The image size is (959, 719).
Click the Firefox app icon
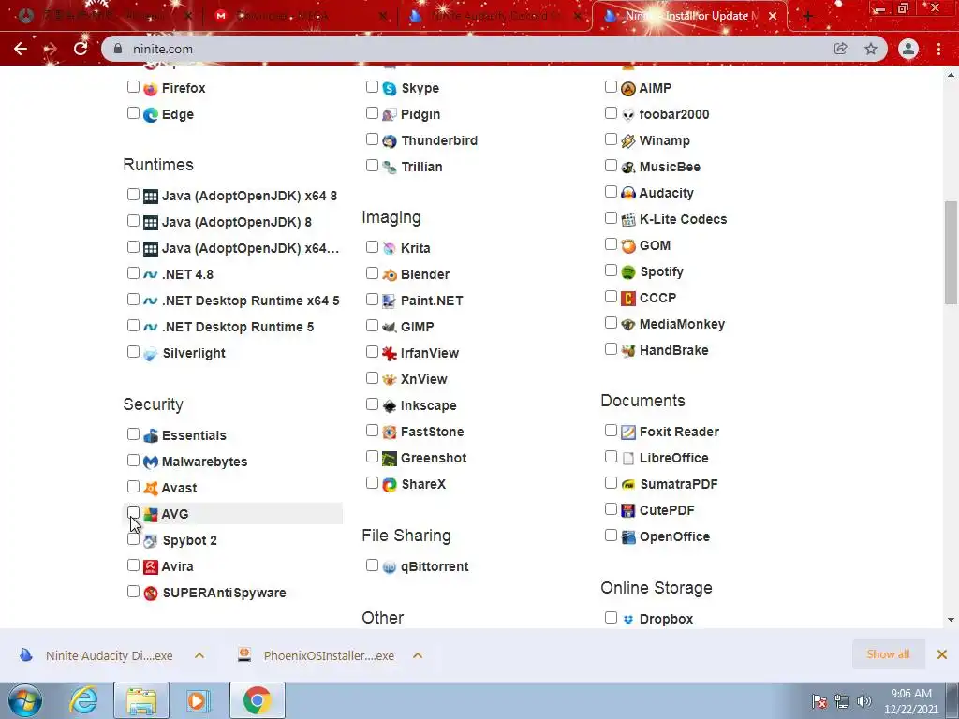(x=151, y=89)
